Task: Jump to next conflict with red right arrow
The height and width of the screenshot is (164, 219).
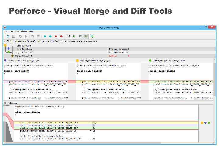Action: pos(61,36)
